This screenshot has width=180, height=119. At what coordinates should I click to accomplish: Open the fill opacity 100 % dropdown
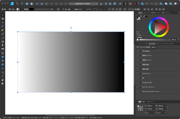coord(154,47)
